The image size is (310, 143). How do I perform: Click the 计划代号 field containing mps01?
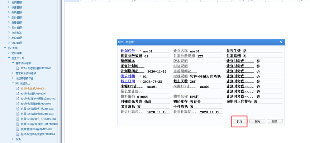coord(156,51)
